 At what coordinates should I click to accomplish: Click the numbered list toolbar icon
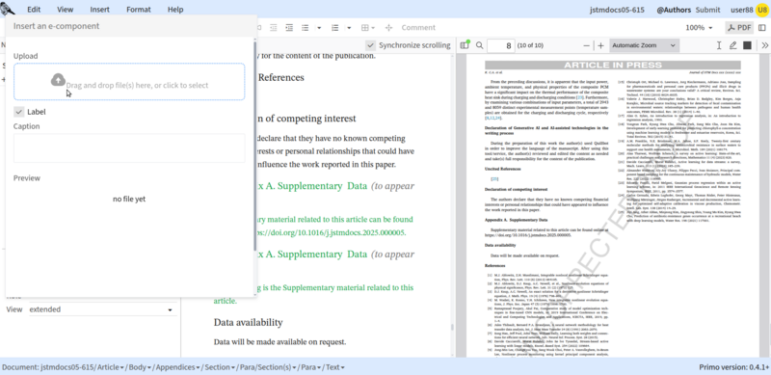point(335,28)
